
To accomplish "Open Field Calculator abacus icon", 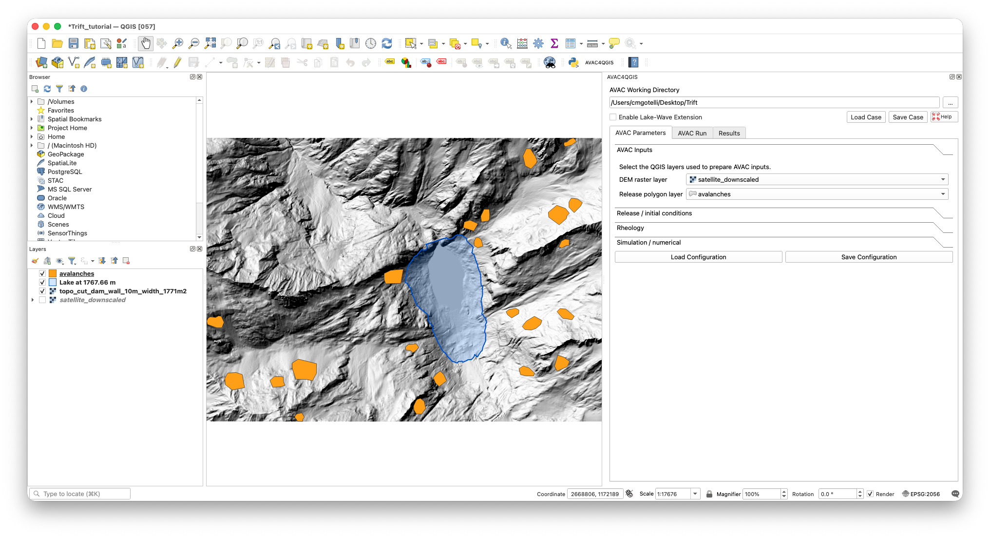I will tap(522, 43).
